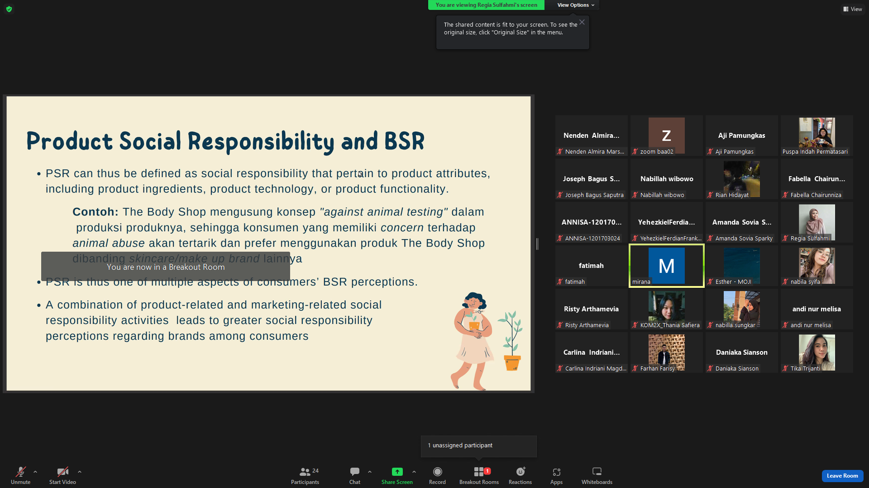The image size is (869, 488).
Task: Click the 'You are now in a Breakout Room' notice
Action: [x=166, y=267]
